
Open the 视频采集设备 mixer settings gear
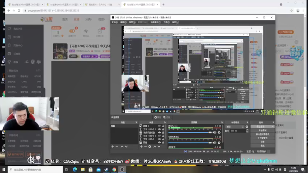pyautogui.click(x=219, y=143)
